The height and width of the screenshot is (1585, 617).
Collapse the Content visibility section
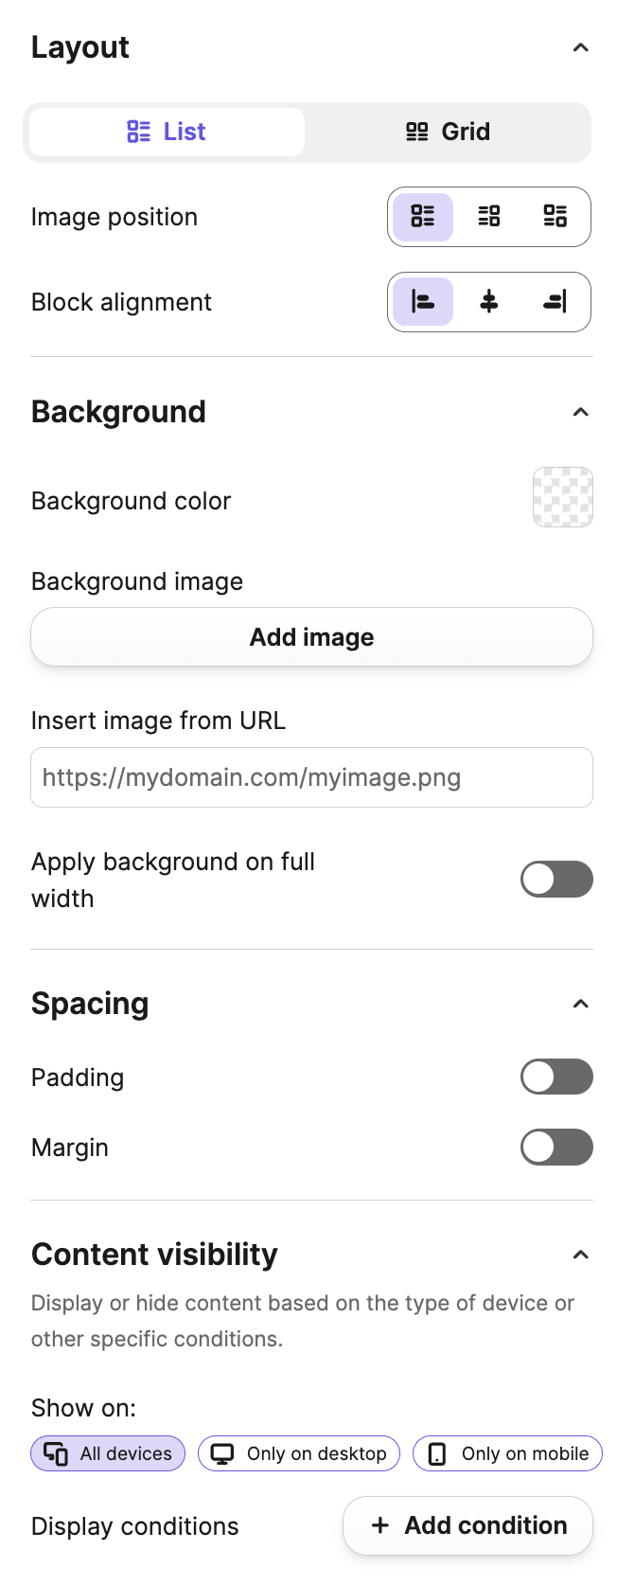pyautogui.click(x=580, y=1254)
